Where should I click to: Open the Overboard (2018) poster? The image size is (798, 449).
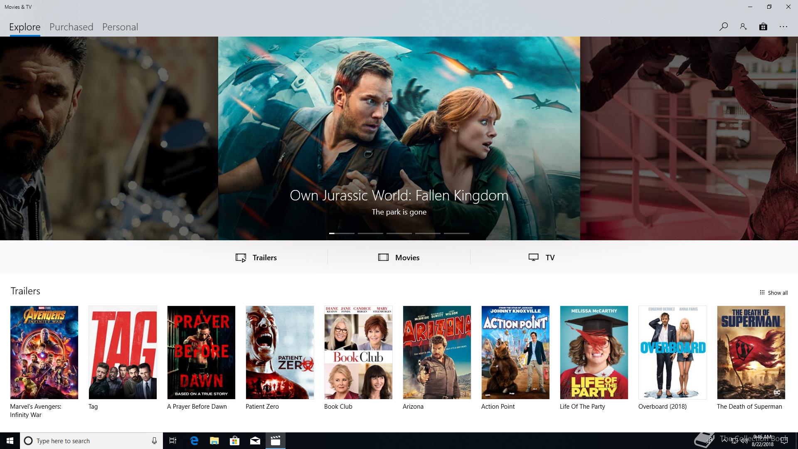pos(672,353)
